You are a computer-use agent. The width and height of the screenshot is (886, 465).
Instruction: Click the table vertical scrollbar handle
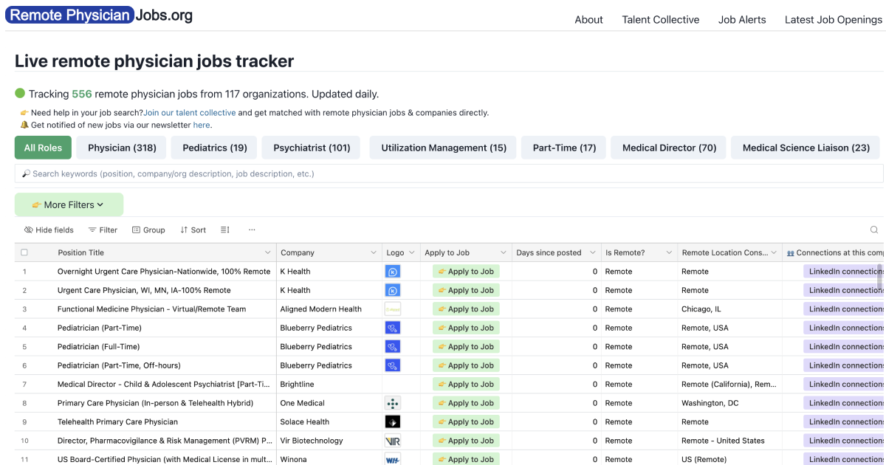click(879, 277)
